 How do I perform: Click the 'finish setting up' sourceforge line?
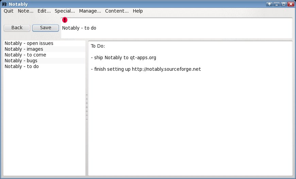tap(146, 69)
